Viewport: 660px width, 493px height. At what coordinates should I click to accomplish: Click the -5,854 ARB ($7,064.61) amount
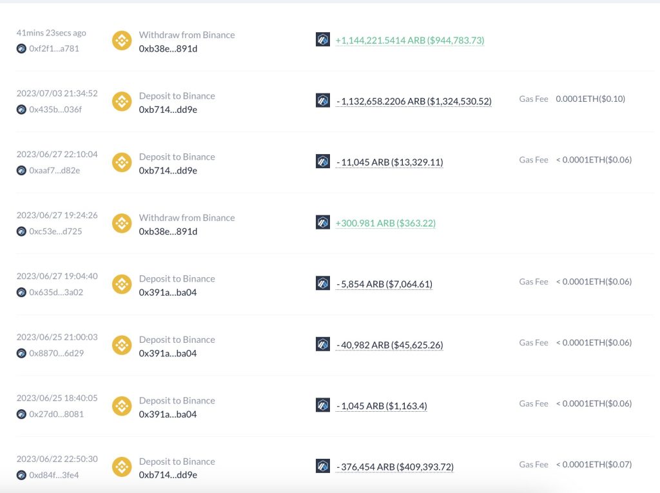tap(384, 284)
